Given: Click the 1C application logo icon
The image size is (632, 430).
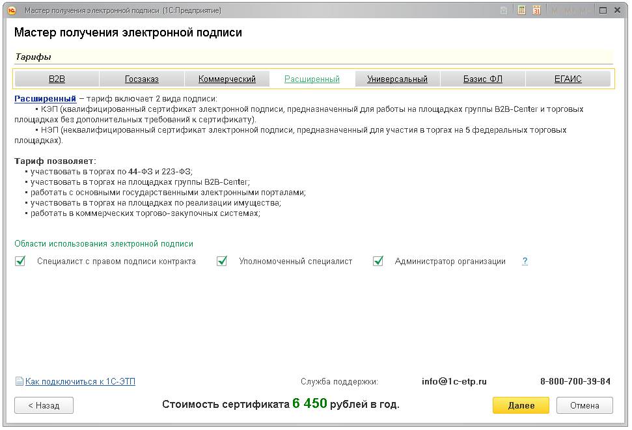Looking at the screenshot, I should (x=12, y=10).
